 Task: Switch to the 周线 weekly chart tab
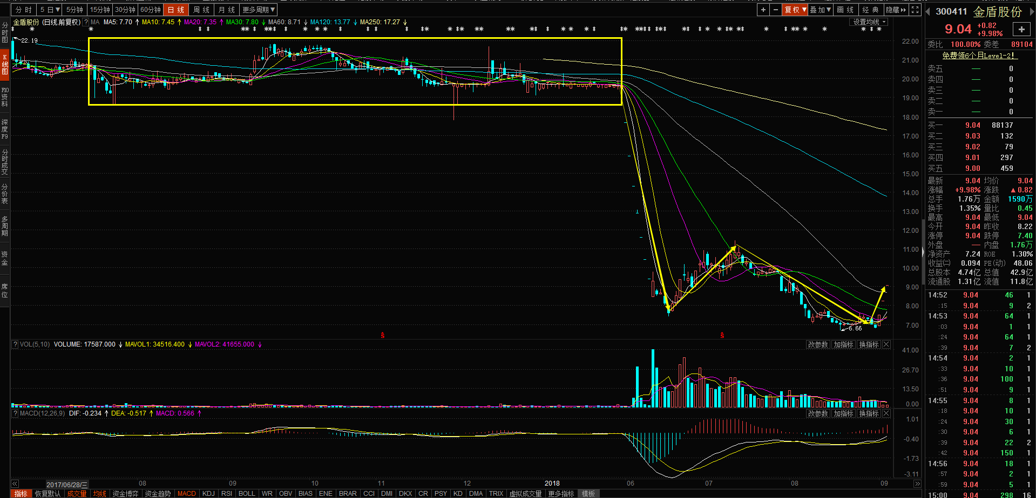point(201,10)
